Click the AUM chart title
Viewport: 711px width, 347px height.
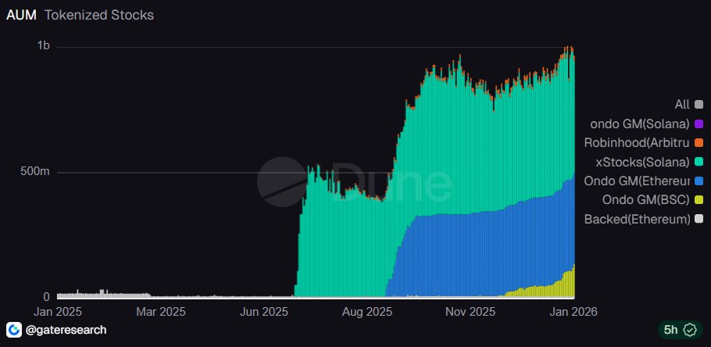[21, 15]
